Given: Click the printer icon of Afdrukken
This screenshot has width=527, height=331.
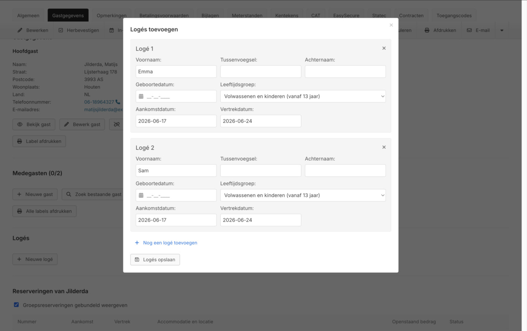Looking at the screenshot, I should pyautogui.click(x=427, y=30).
